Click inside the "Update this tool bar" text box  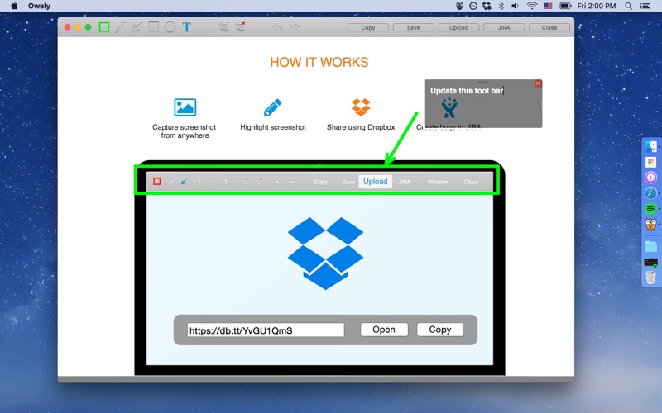pyautogui.click(x=483, y=104)
